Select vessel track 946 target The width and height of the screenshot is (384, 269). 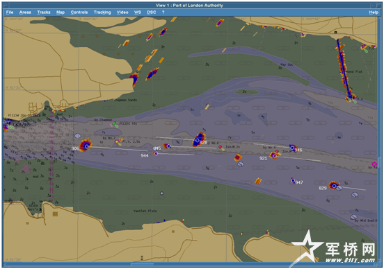pos(292,148)
